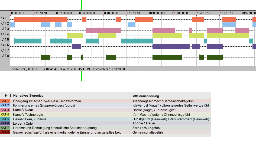Click the 00:30:00:00 time ruler label
The image size is (256, 143).
tap(87, 13)
